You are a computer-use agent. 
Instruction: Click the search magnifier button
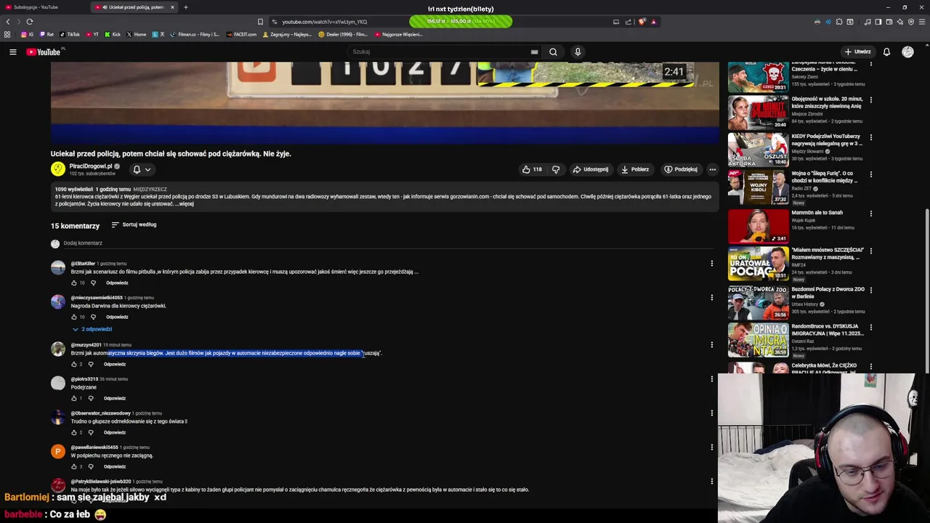pos(553,52)
